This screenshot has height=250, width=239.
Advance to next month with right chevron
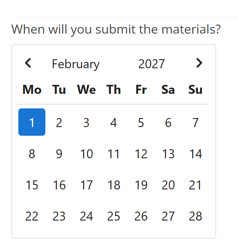point(199,63)
